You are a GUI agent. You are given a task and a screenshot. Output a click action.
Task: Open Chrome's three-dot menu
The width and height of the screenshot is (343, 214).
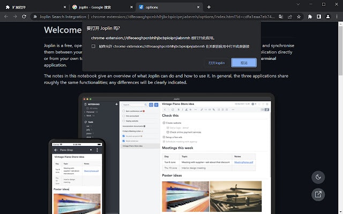tap(337, 17)
